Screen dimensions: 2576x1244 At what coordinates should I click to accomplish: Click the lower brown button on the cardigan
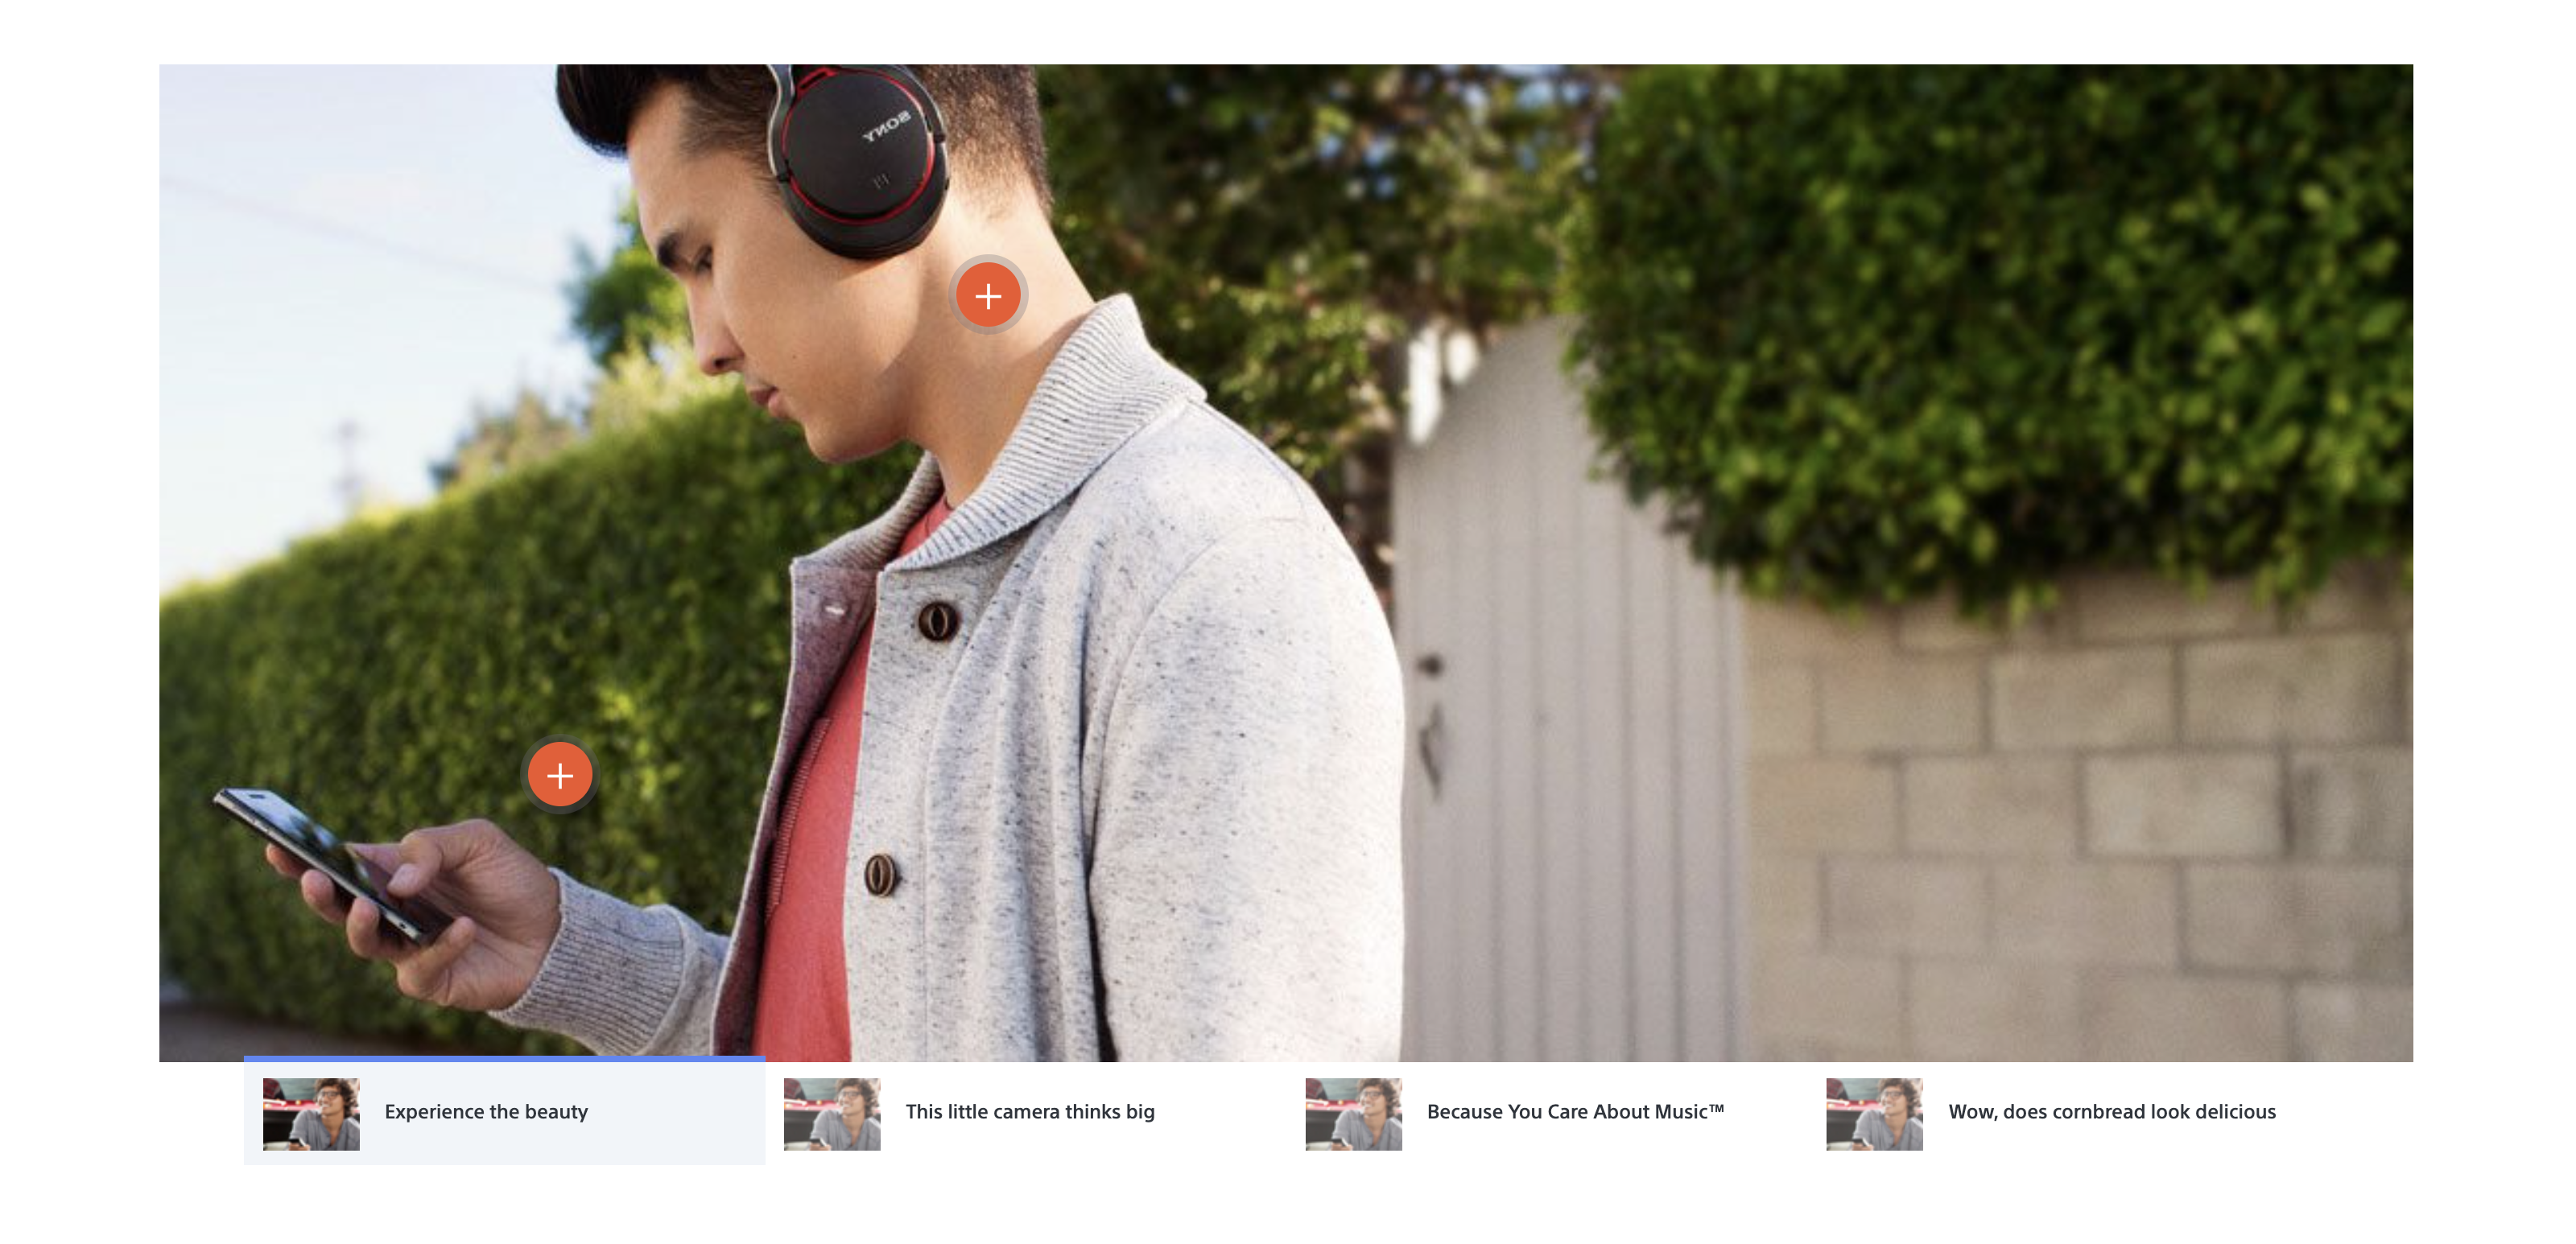[x=880, y=875]
